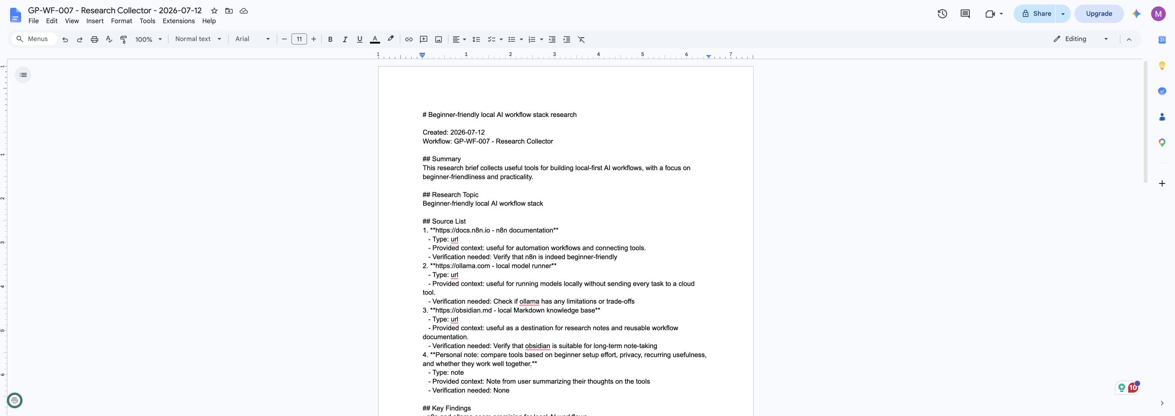Open numbered list options arrow
1175x416 pixels.
point(542,39)
